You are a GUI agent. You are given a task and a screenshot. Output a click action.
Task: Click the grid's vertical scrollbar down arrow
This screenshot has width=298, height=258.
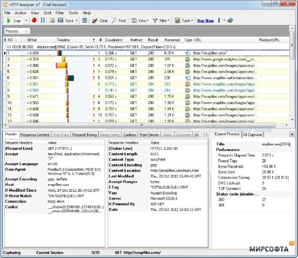(x=292, y=120)
